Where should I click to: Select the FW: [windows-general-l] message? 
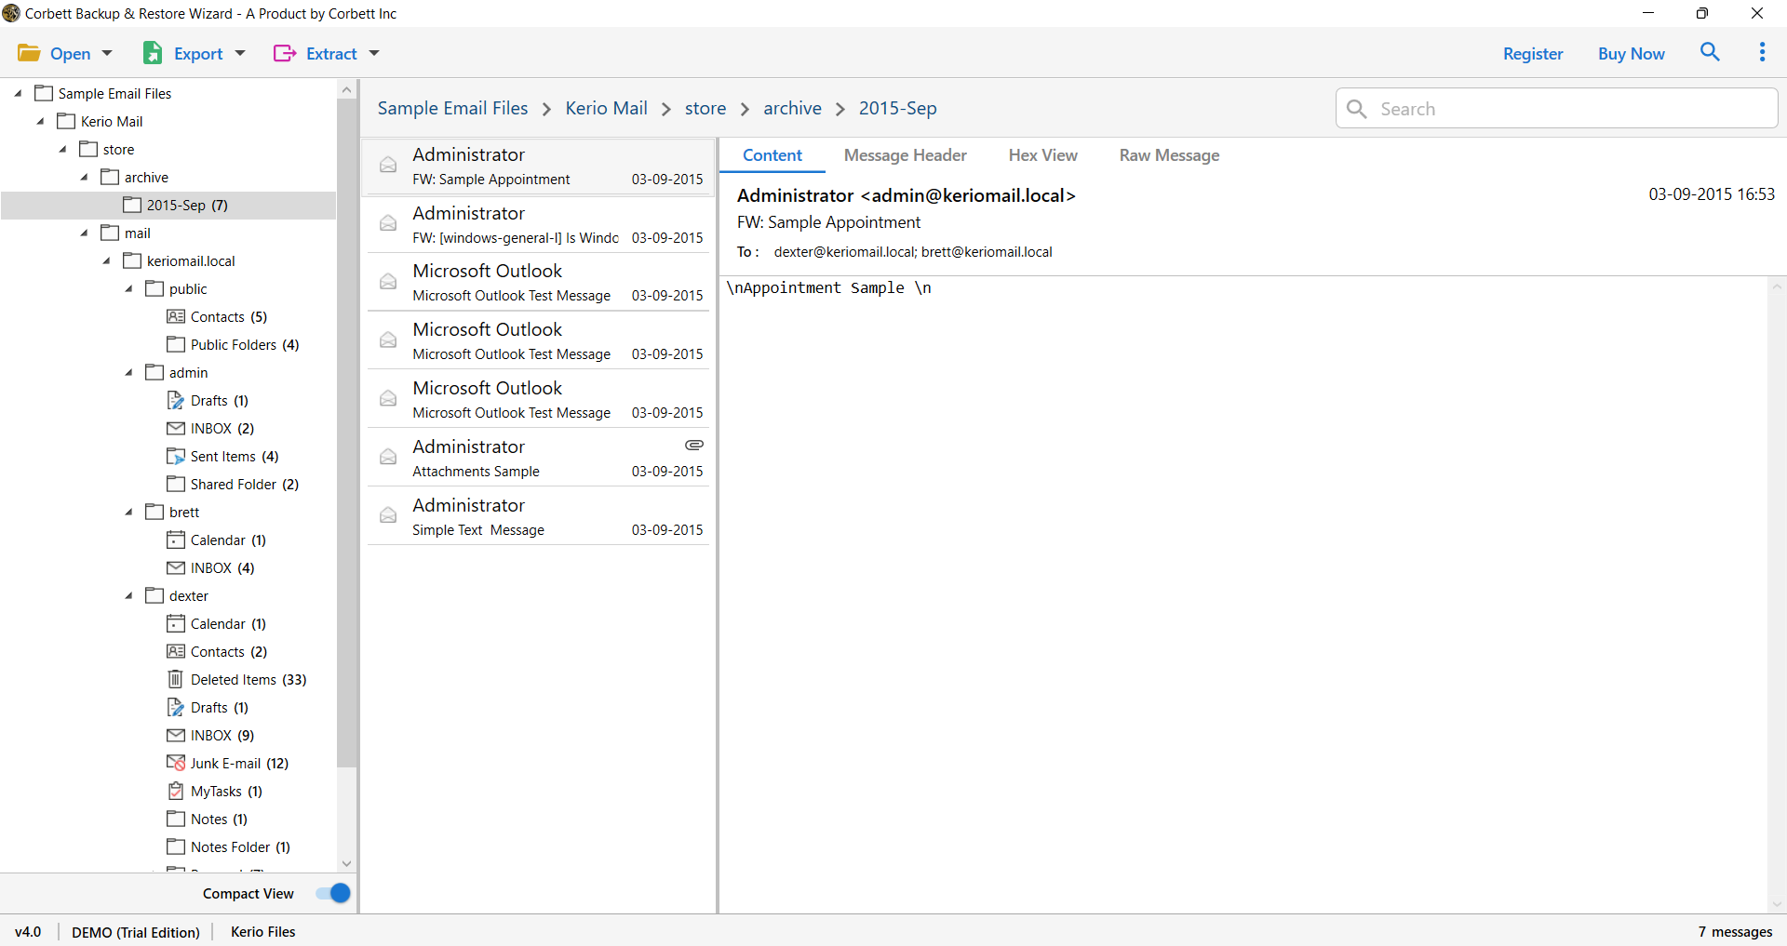pos(539,224)
